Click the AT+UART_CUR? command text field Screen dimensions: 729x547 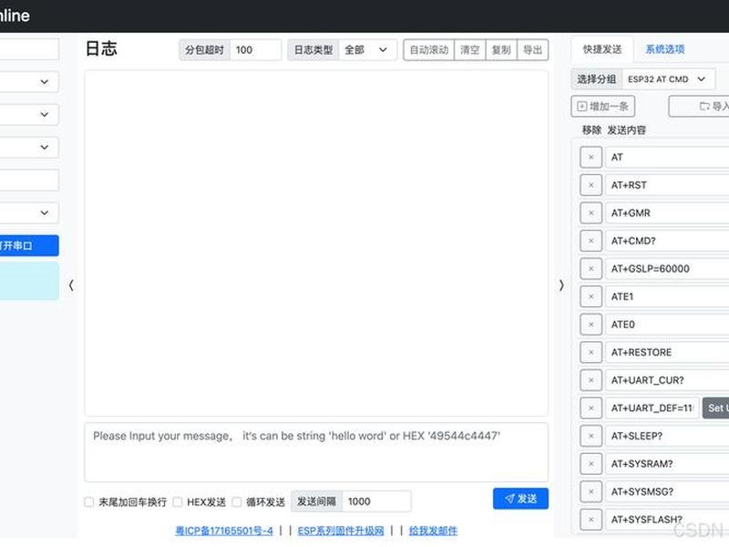tap(667, 380)
